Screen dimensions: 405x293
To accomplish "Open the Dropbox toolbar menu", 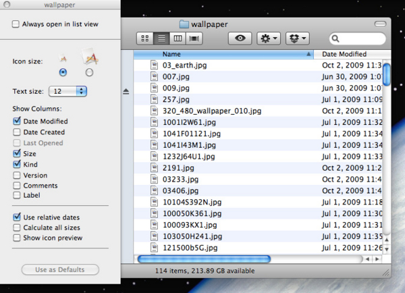I will (x=298, y=38).
